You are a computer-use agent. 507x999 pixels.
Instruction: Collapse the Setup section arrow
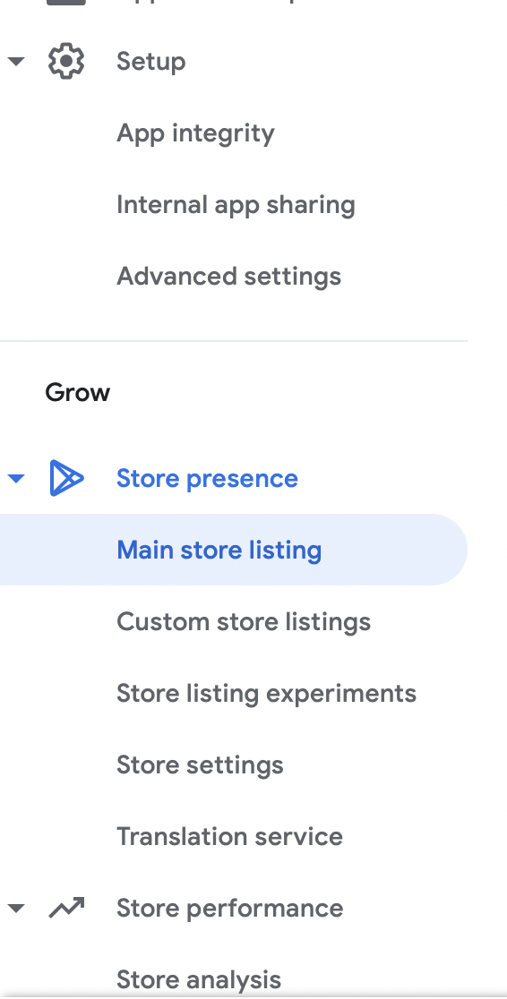point(16,61)
